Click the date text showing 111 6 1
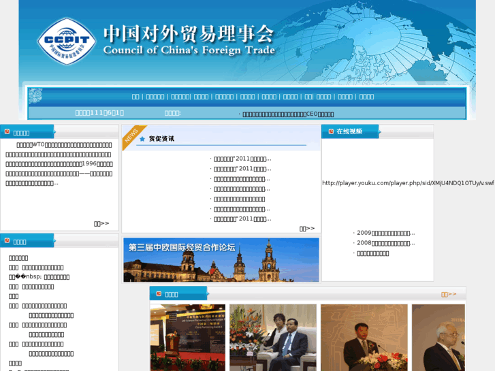495x371 pixels. click(99, 113)
